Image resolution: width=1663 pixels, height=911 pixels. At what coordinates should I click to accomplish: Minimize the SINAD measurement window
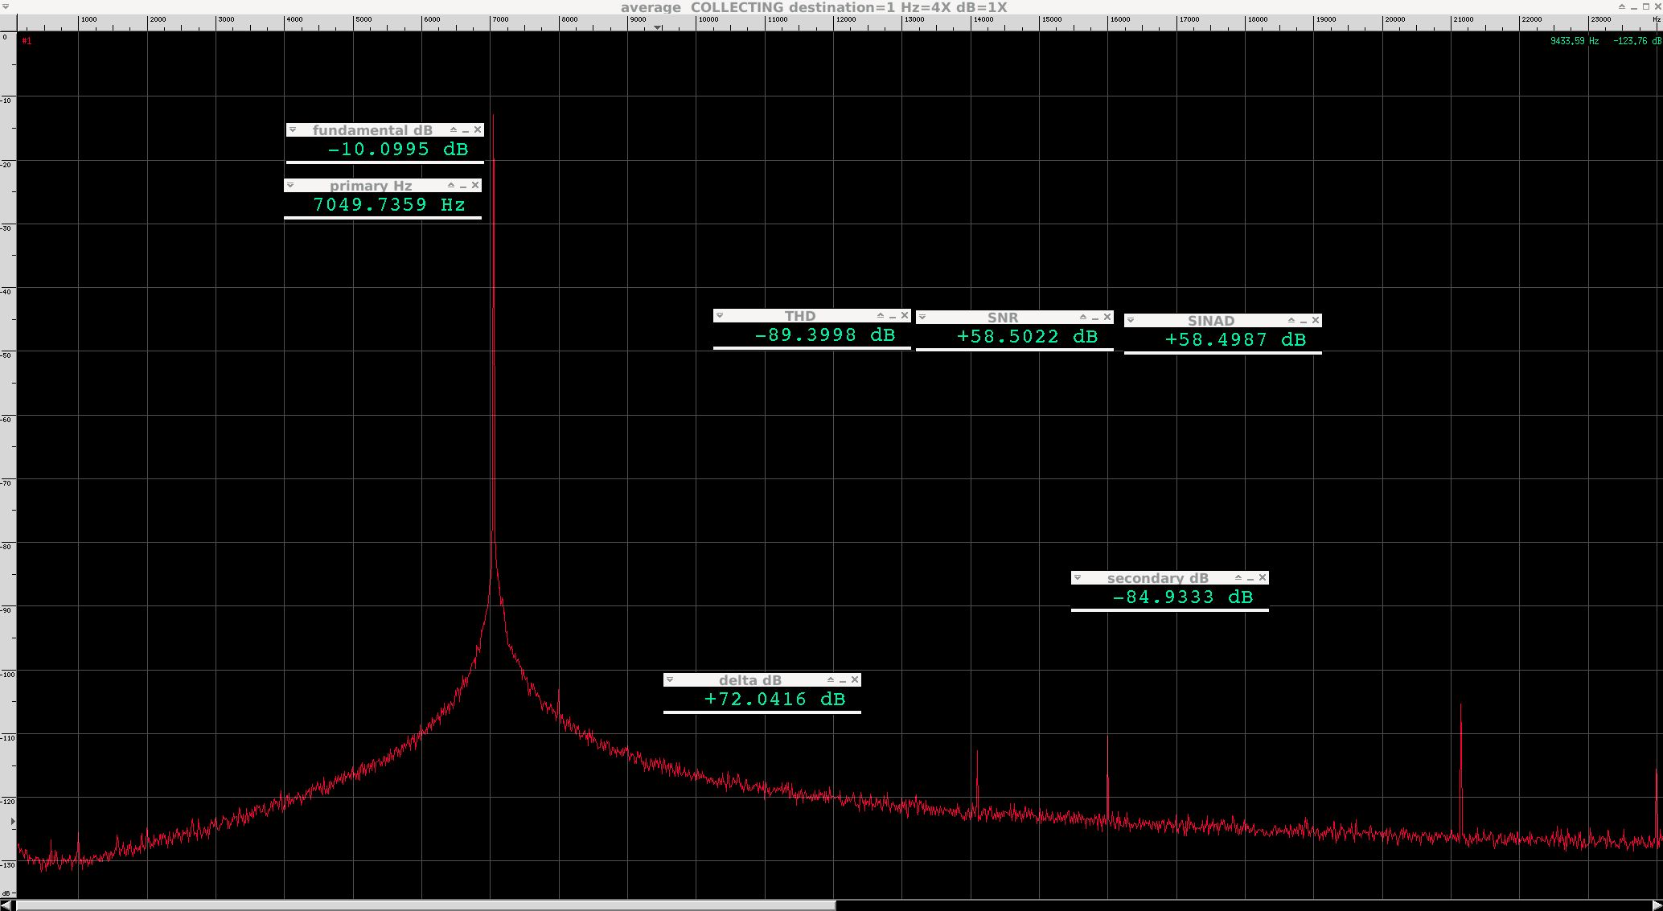coord(1304,321)
